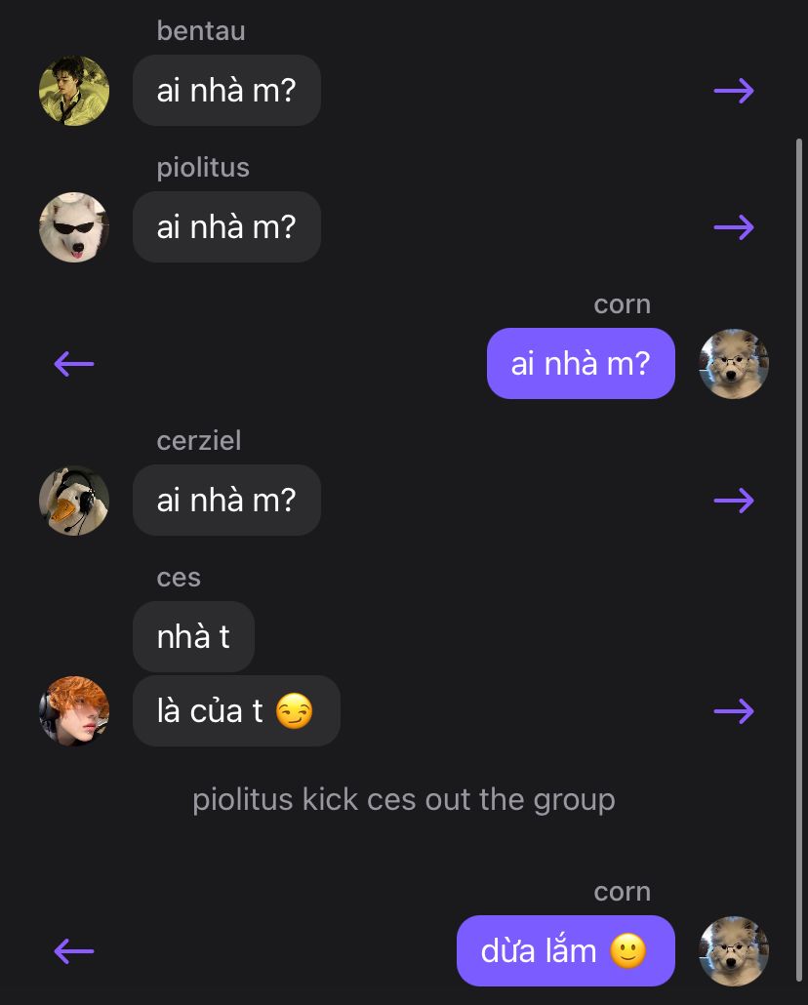Select piolitus's 'ai nhà m?' message bubble
808x1005 pixels.
226,227
